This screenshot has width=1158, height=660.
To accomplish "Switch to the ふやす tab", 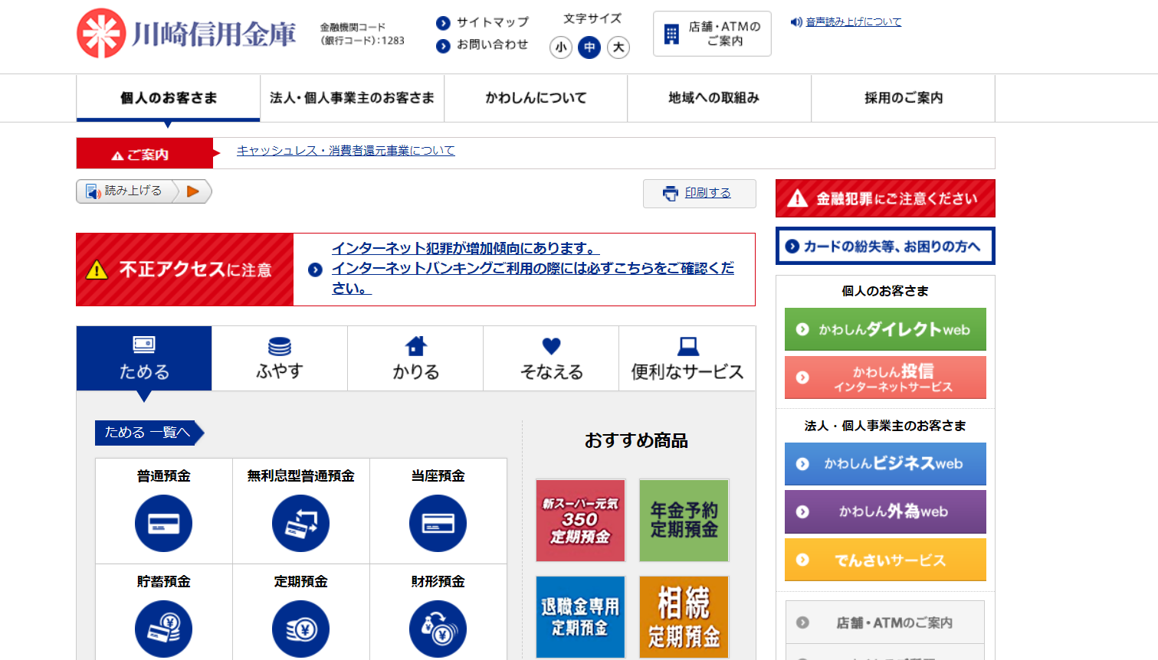I will click(x=280, y=358).
